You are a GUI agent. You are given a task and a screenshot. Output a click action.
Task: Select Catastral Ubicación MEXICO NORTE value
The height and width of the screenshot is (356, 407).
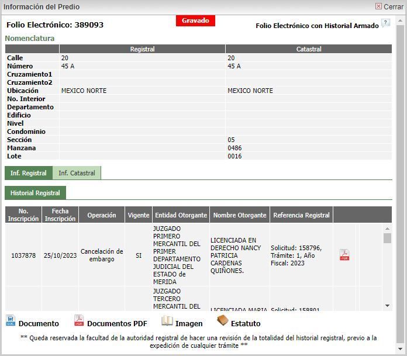(250, 91)
